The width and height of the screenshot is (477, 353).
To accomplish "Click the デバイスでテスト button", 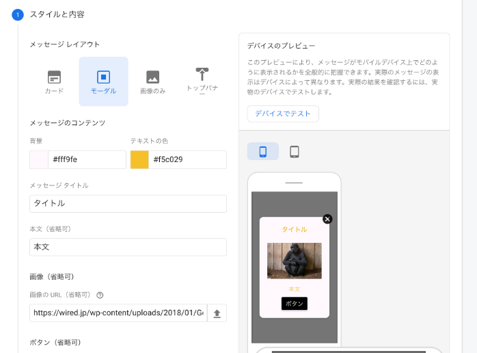I will 283,114.
